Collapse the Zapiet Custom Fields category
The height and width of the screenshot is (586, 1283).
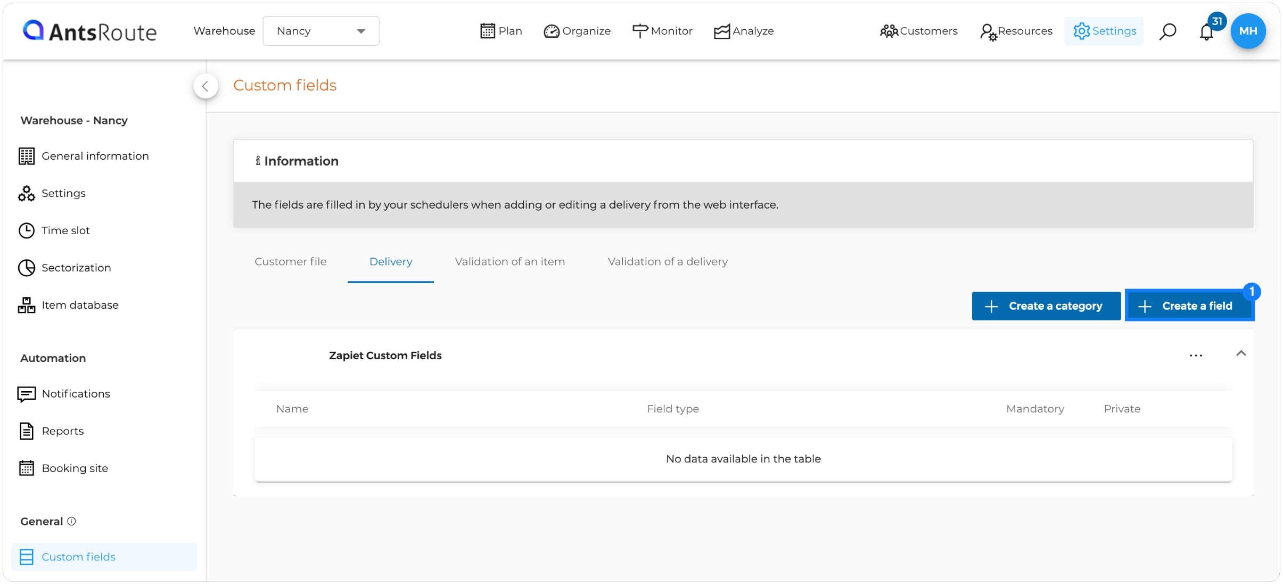(x=1241, y=353)
